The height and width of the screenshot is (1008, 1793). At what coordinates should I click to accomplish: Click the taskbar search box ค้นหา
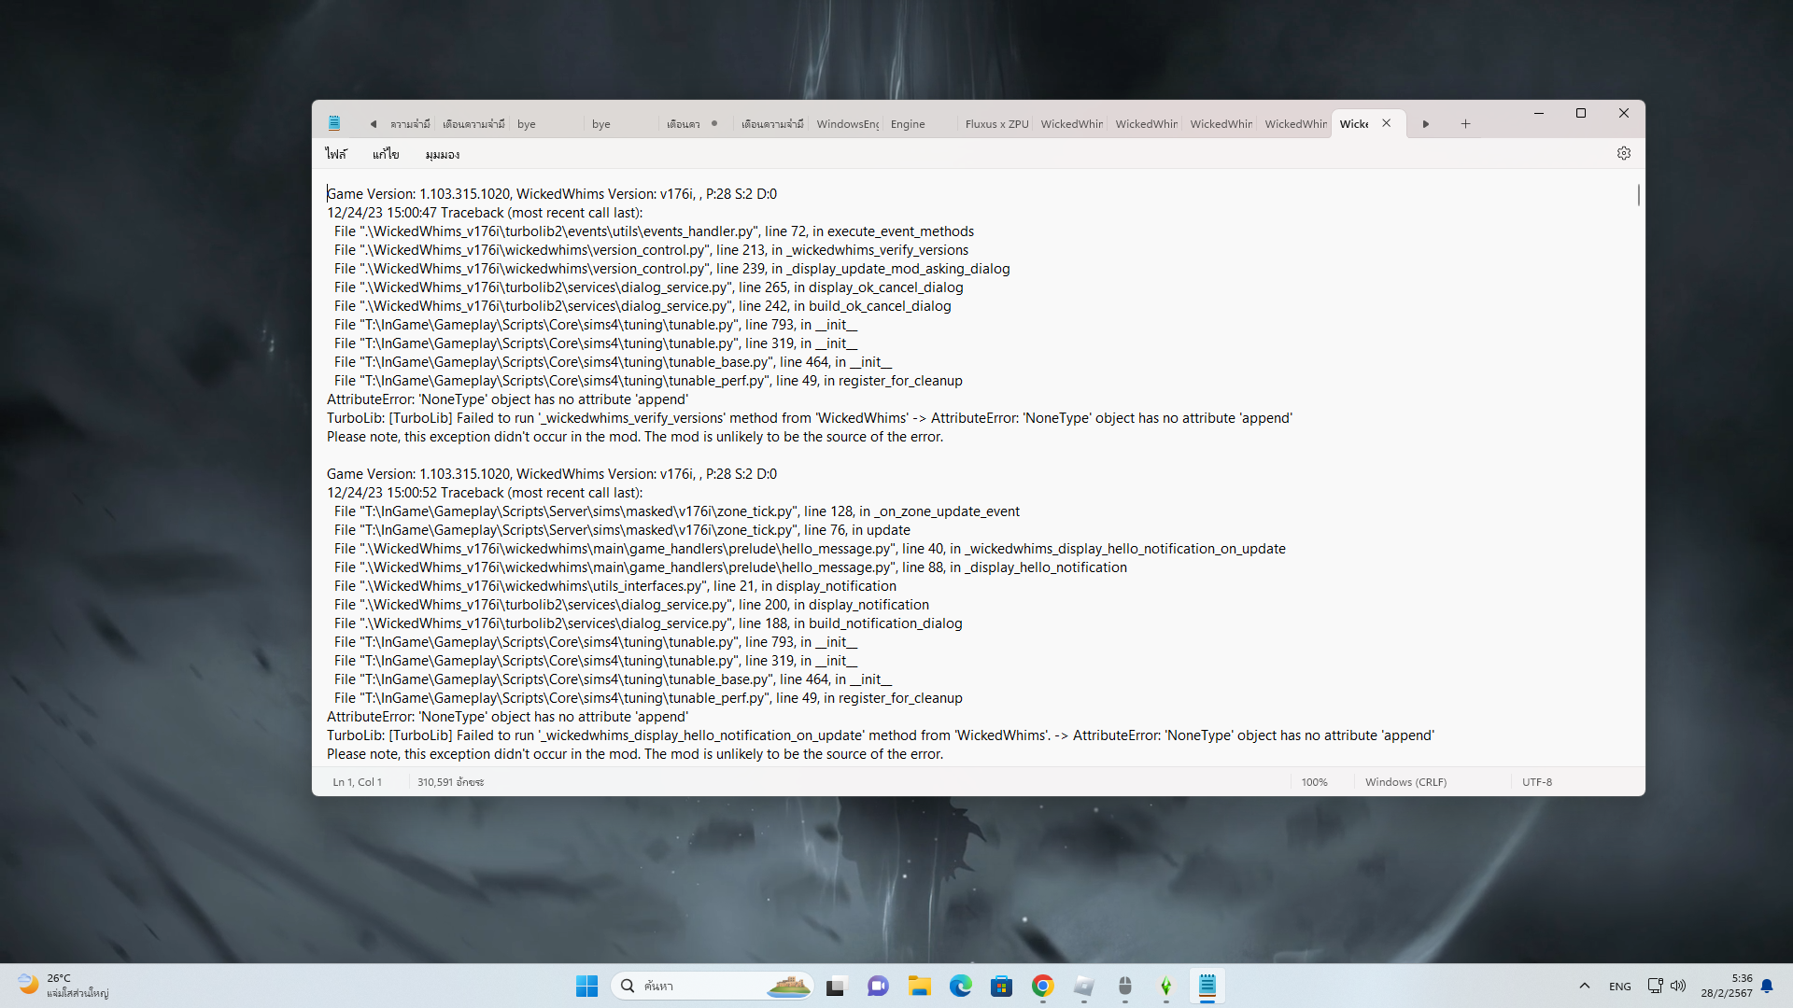click(713, 986)
